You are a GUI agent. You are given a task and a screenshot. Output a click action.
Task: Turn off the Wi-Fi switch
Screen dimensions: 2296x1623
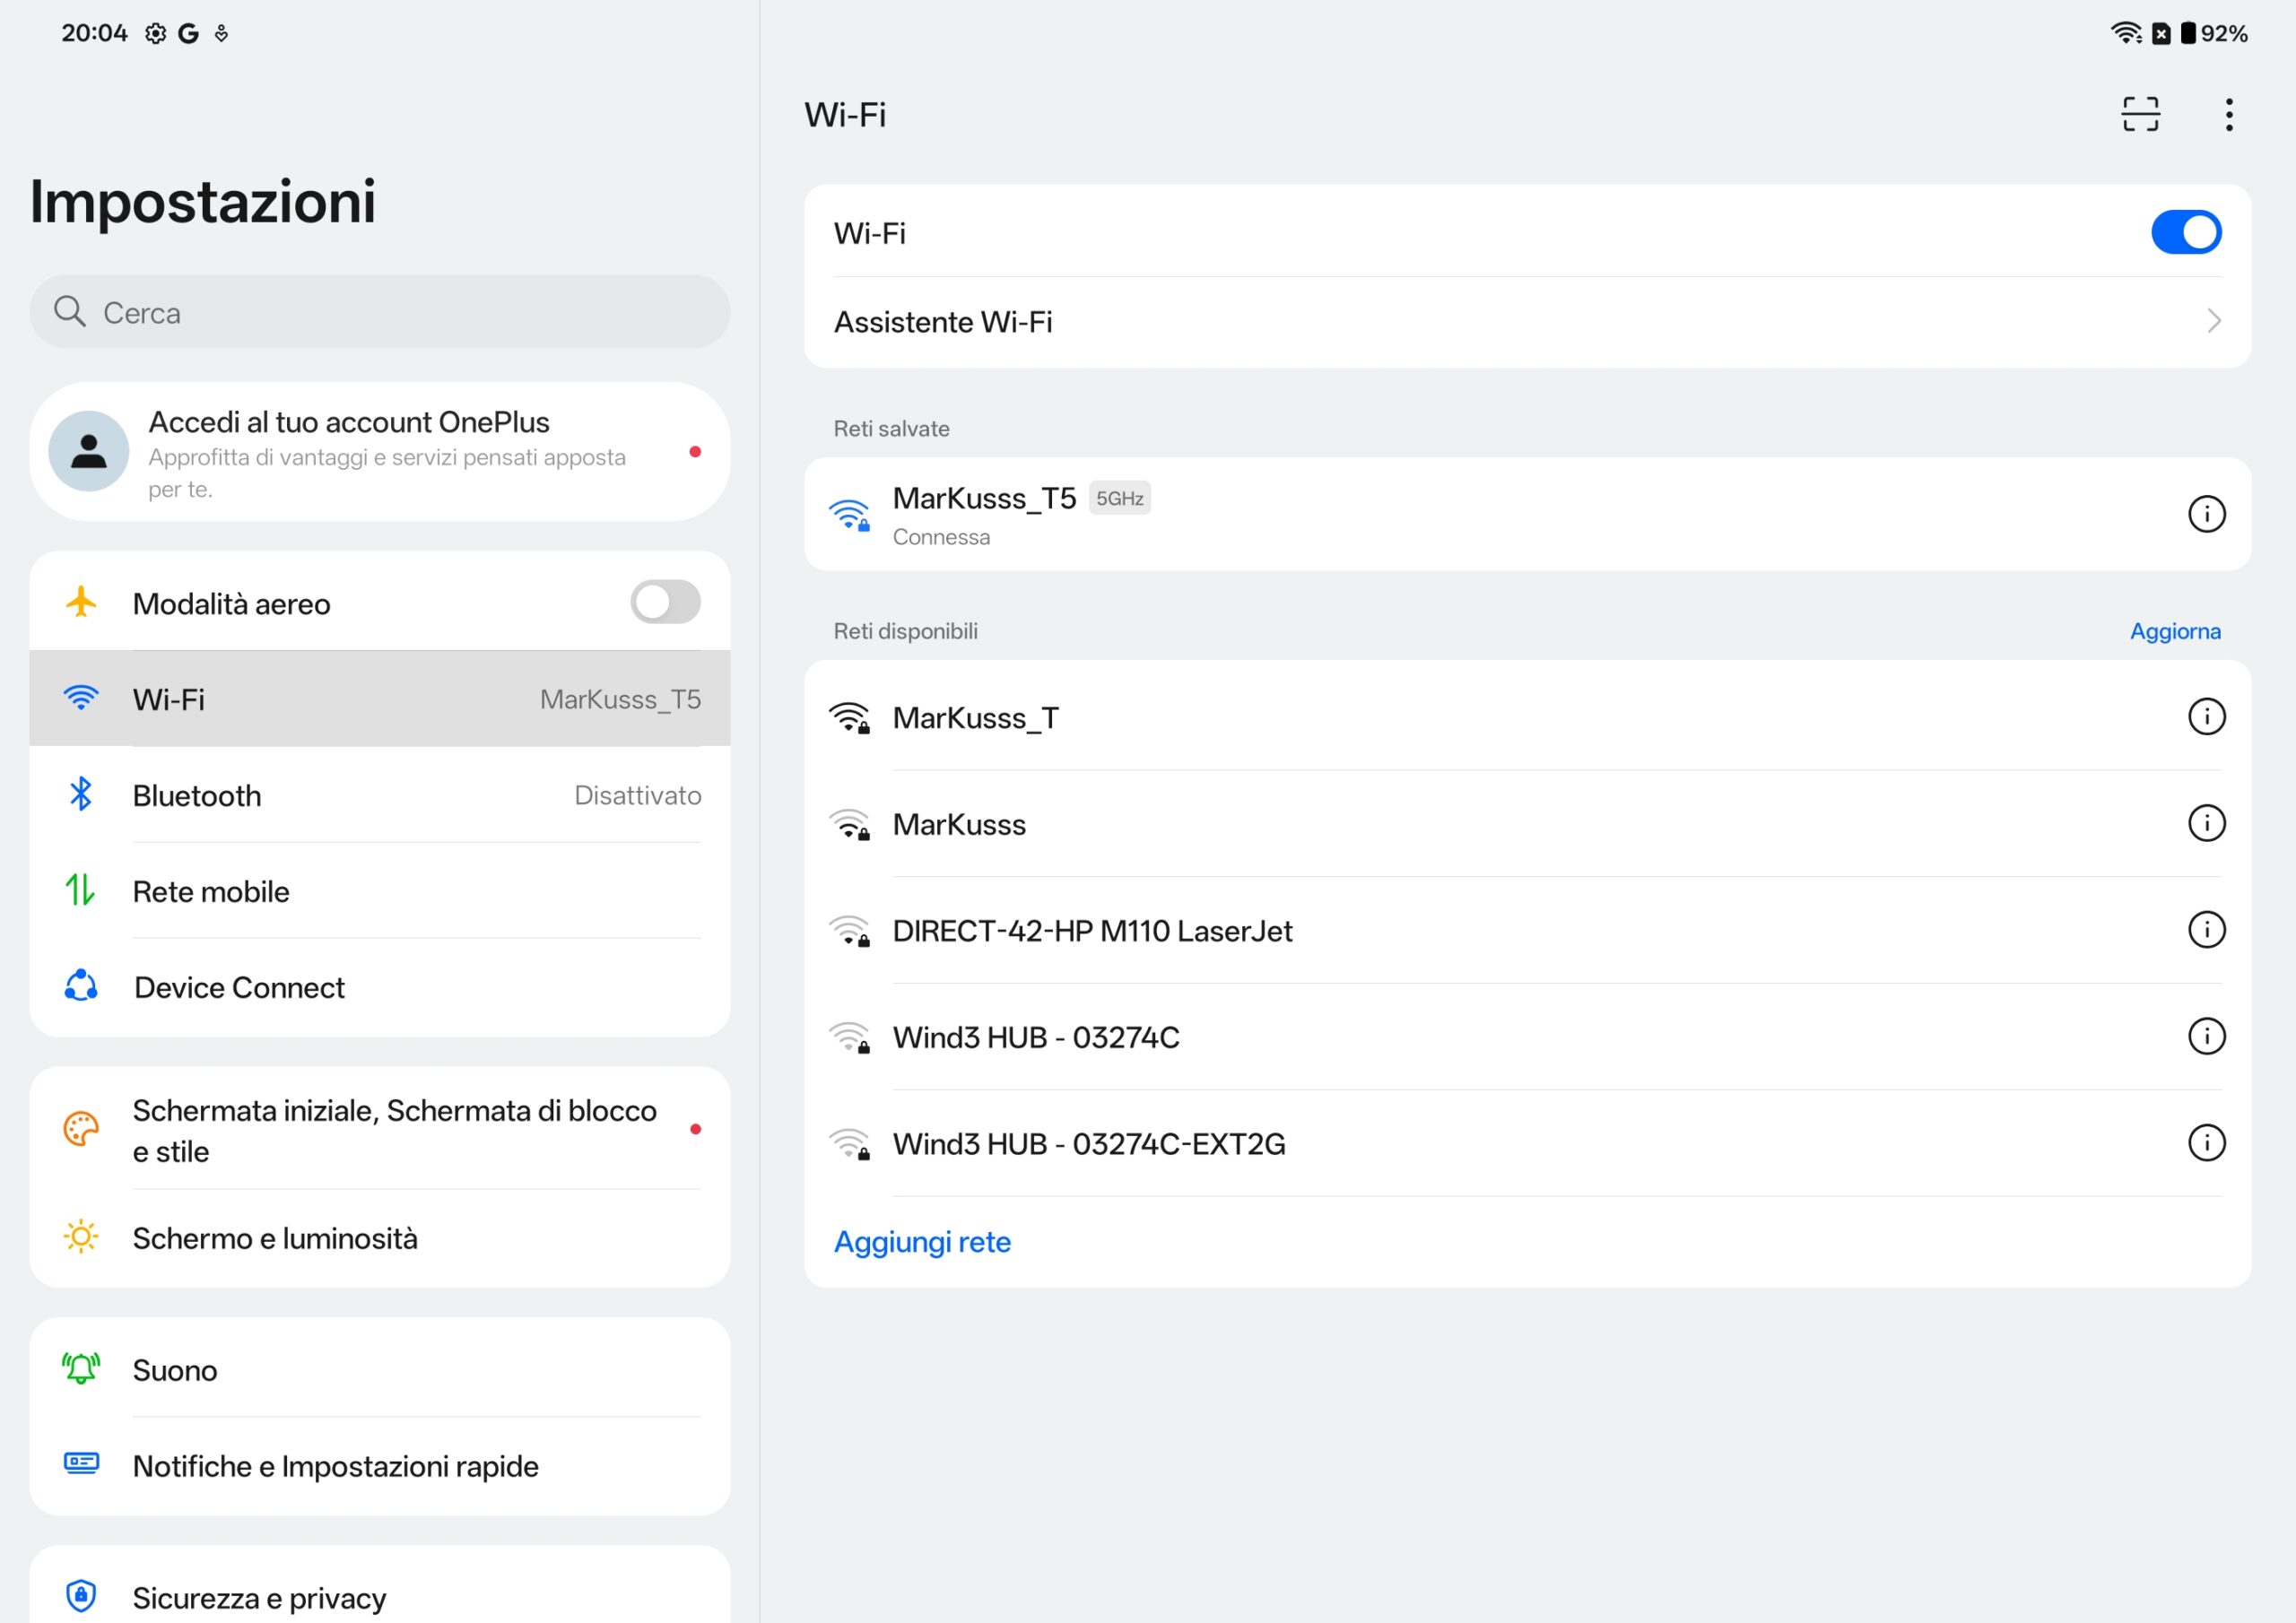click(x=2185, y=232)
